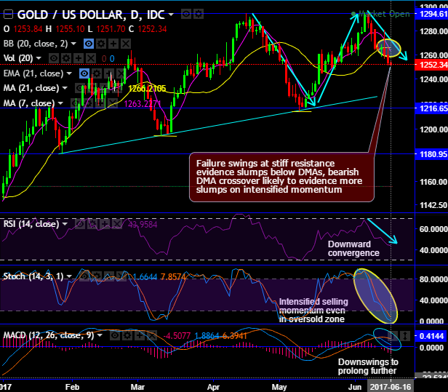Open settings gear for GOLD / US DOLLAR symbol
The image size is (448, 392).
tap(199, 14)
